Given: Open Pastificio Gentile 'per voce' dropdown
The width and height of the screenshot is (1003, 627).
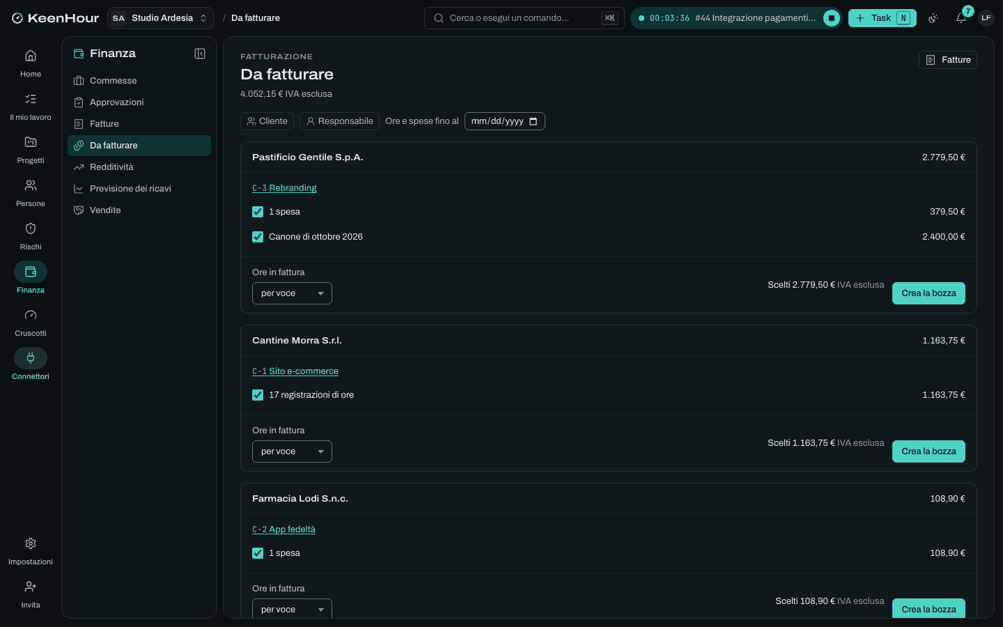Looking at the screenshot, I should (292, 293).
